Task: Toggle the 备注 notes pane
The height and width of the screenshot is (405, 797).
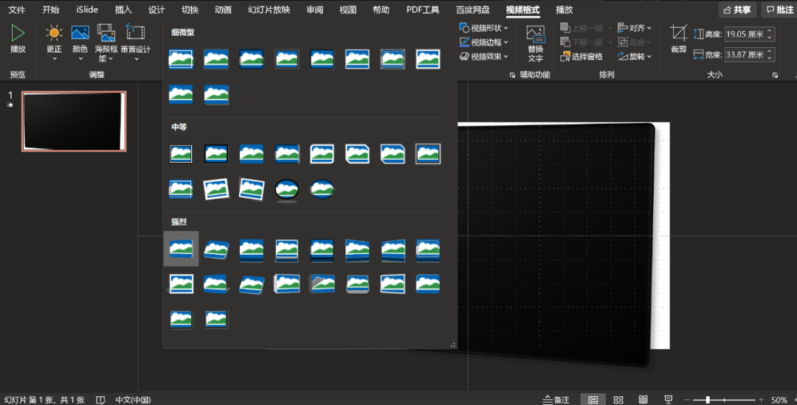Action: tap(556, 400)
